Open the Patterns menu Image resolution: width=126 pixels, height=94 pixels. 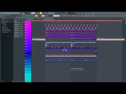pos(7,13)
